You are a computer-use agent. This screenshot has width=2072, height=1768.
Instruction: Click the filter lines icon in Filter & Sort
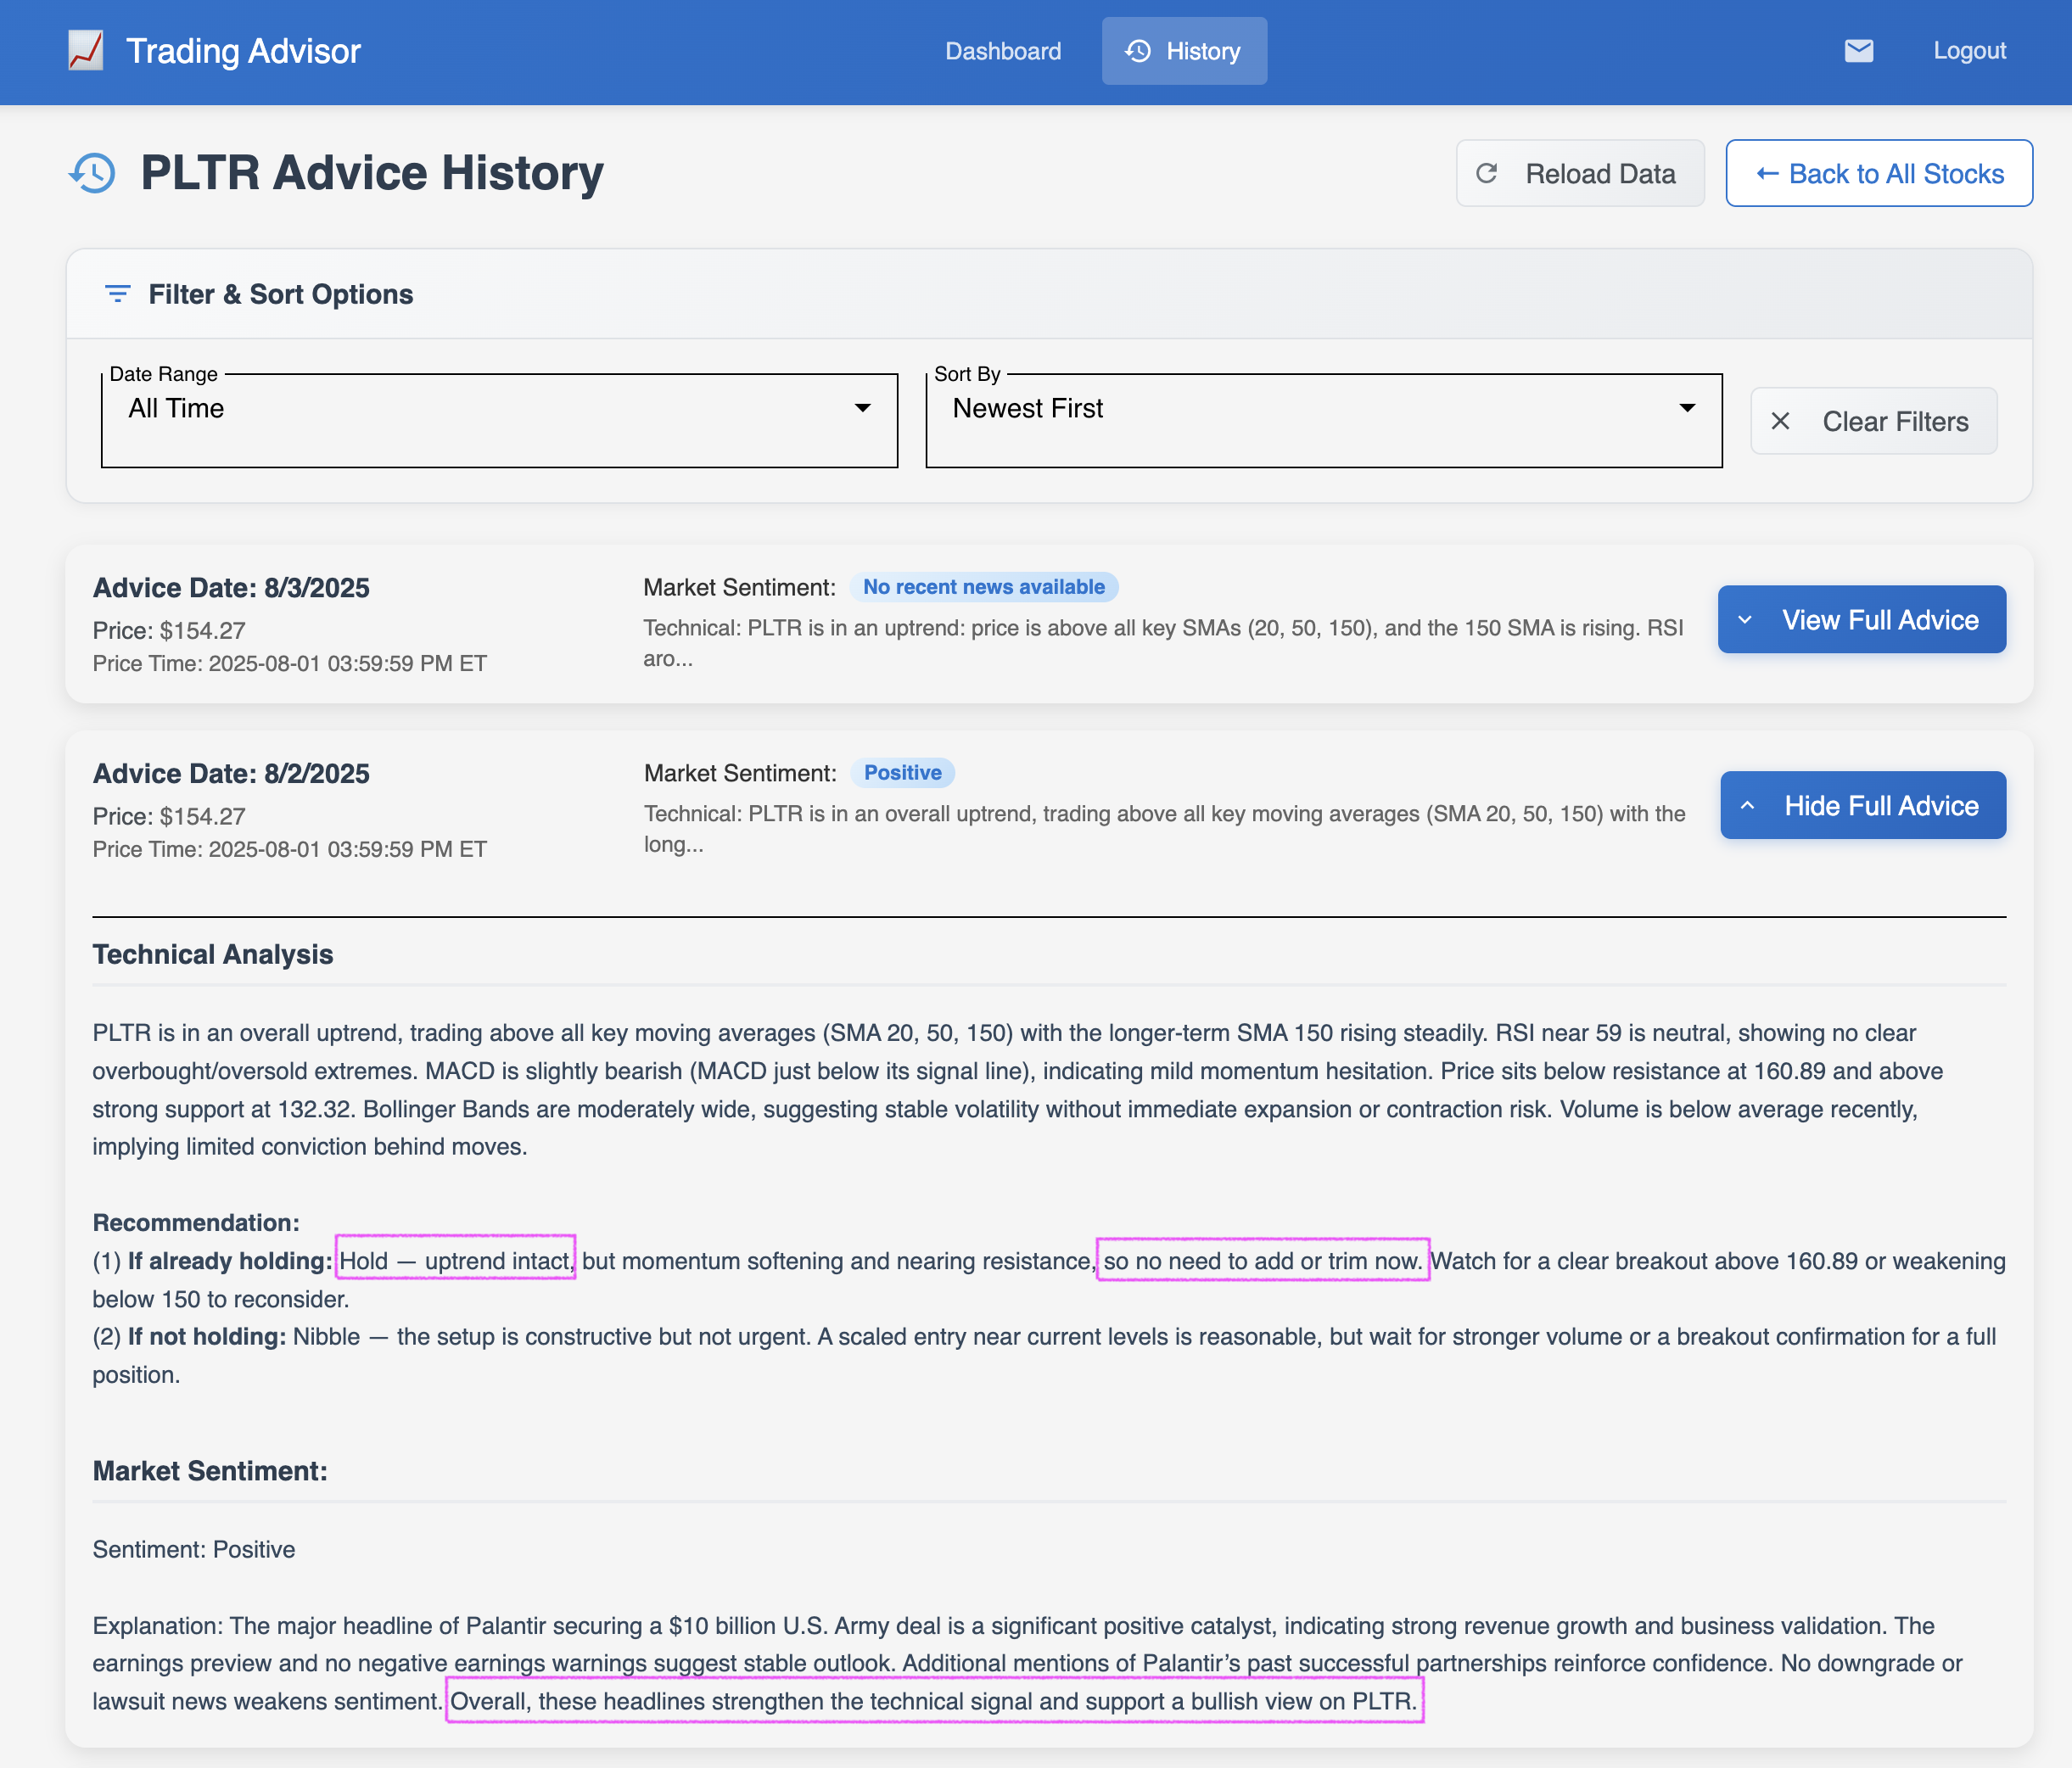117,294
